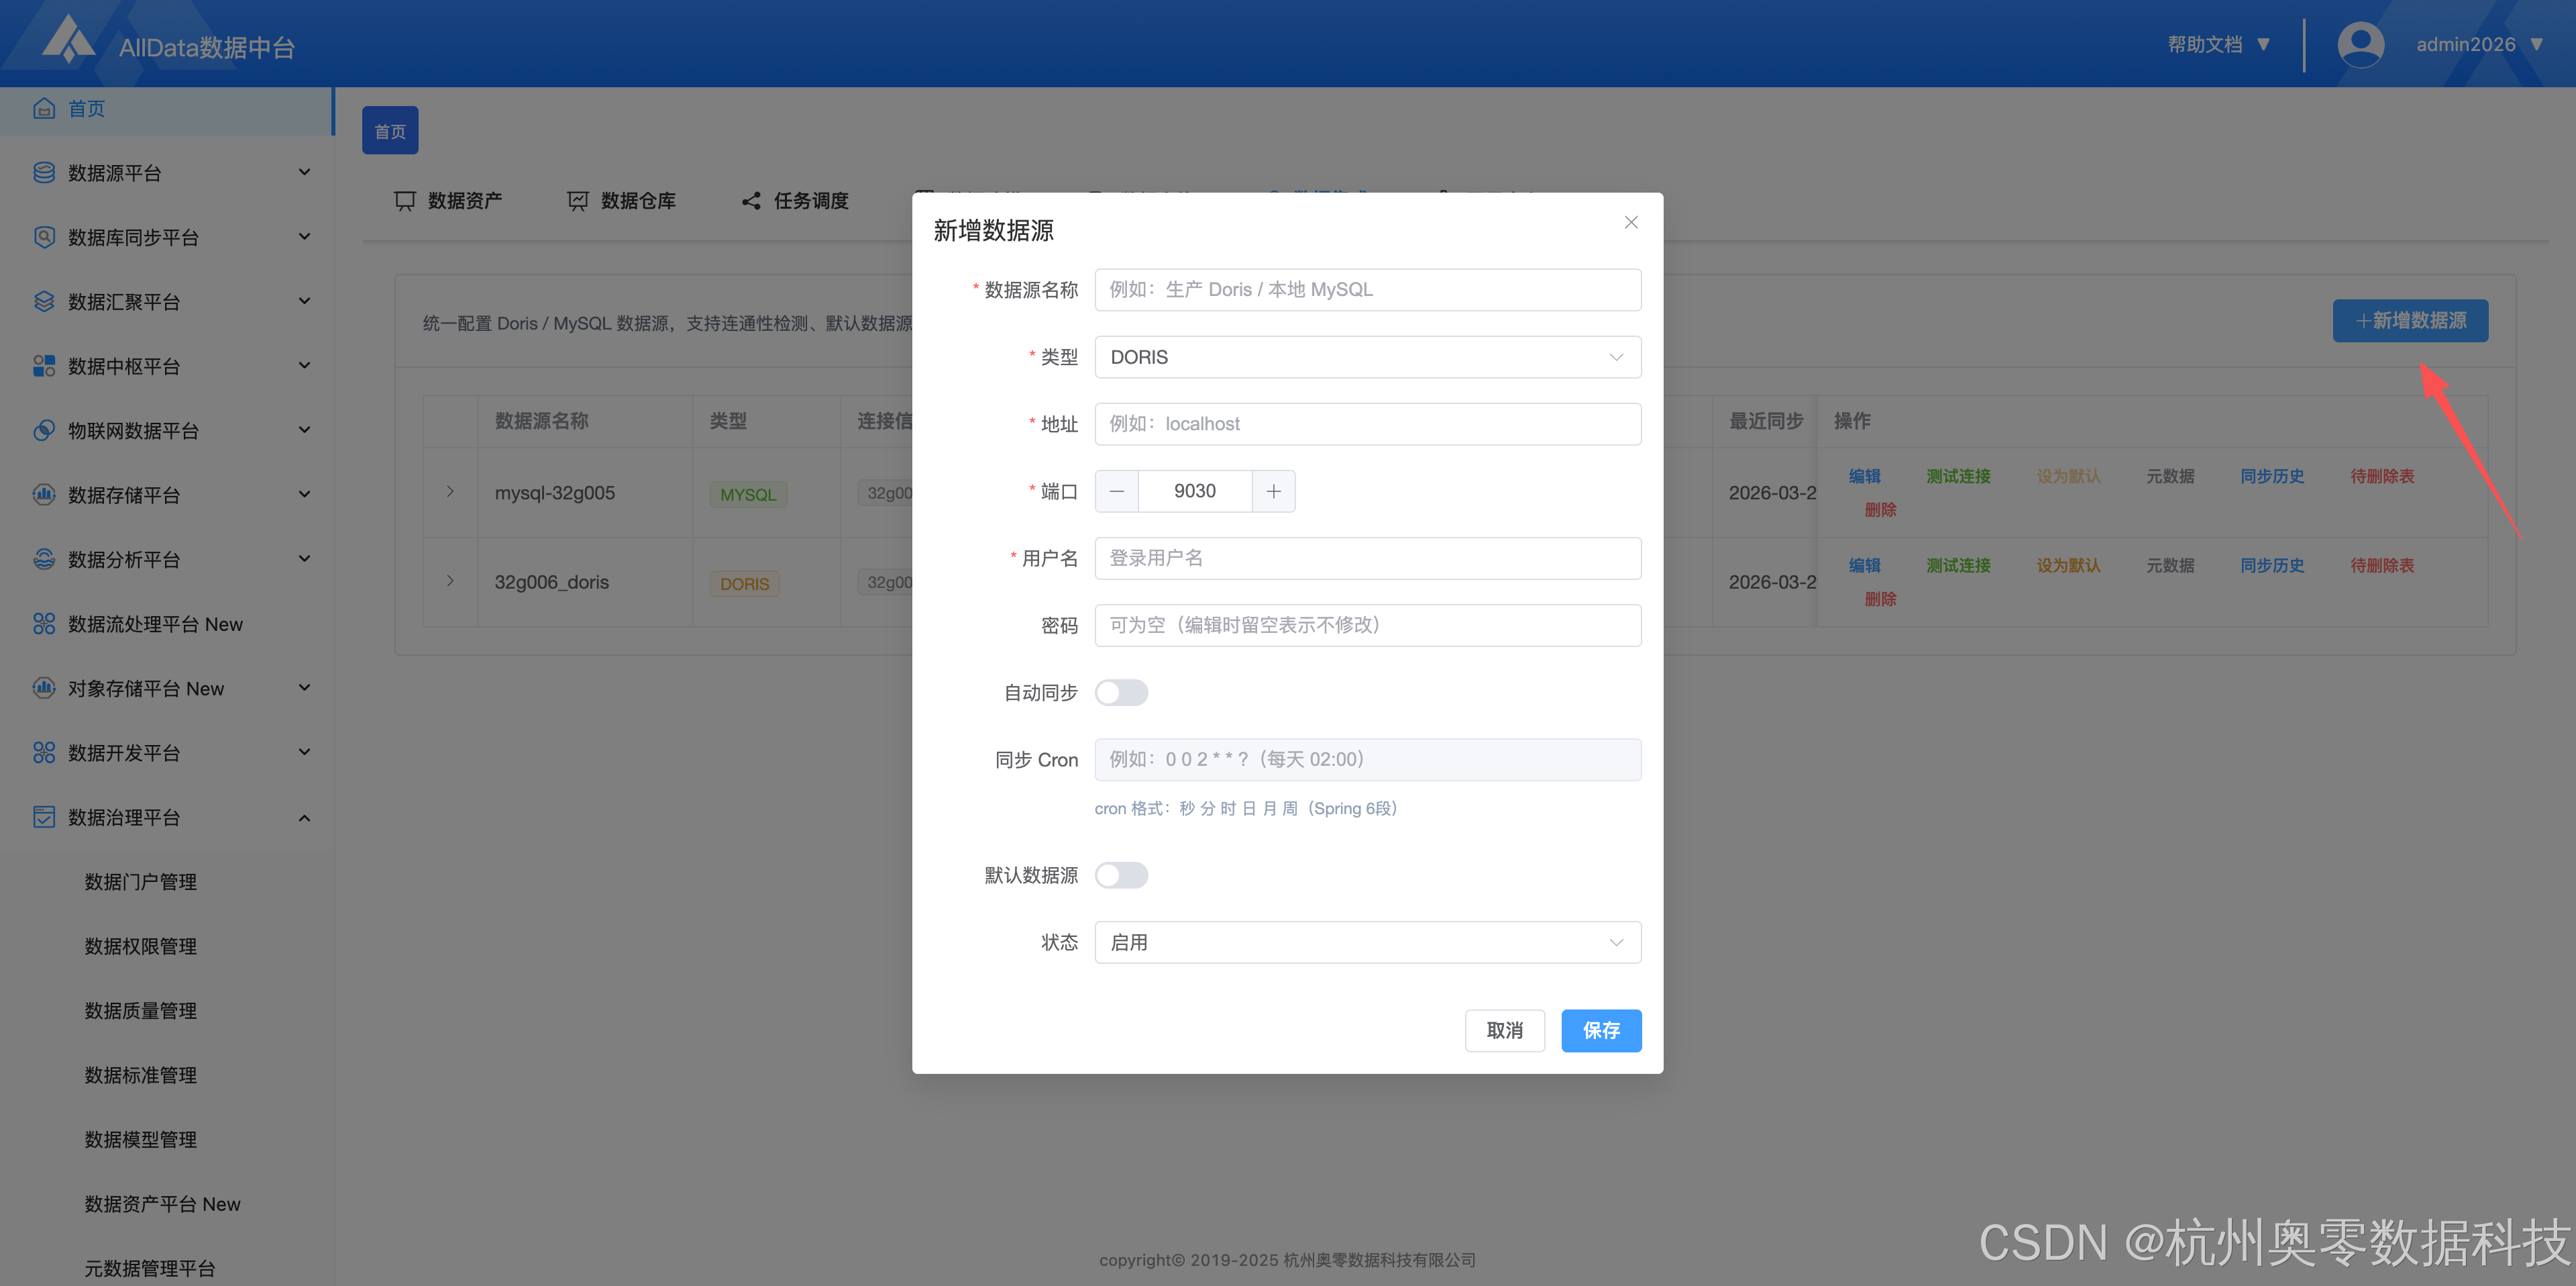
Task: Click the 保存 button
Action: pos(1601,1031)
